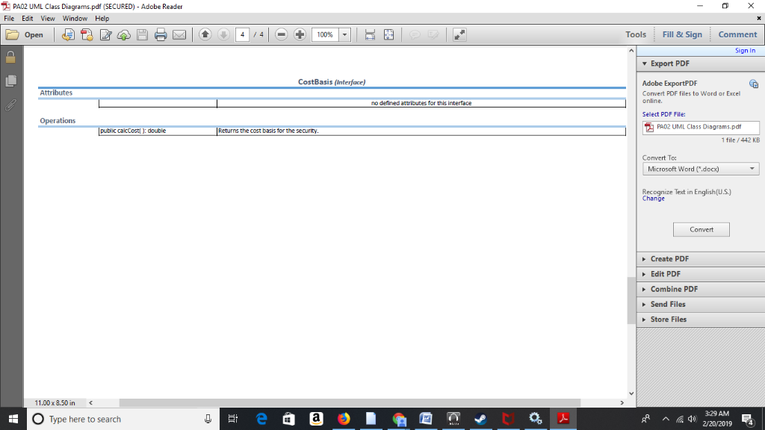Print the document using the printer icon
765x430 pixels.
(160, 34)
